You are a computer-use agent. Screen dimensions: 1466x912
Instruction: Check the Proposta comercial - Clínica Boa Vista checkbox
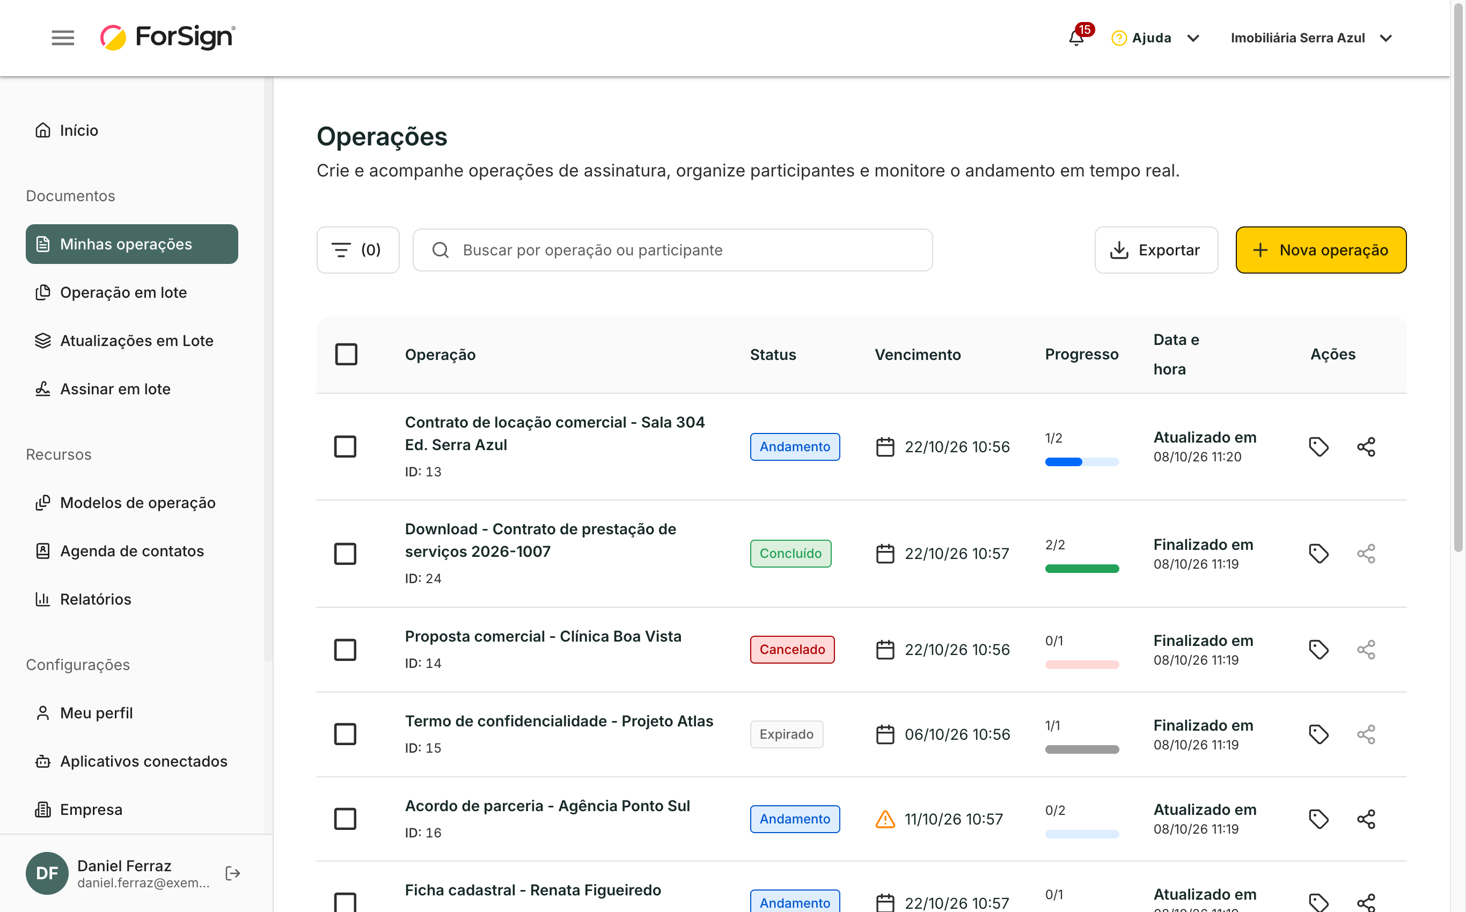click(346, 650)
